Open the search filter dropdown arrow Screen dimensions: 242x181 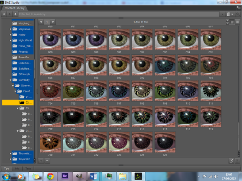coord(222,14)
